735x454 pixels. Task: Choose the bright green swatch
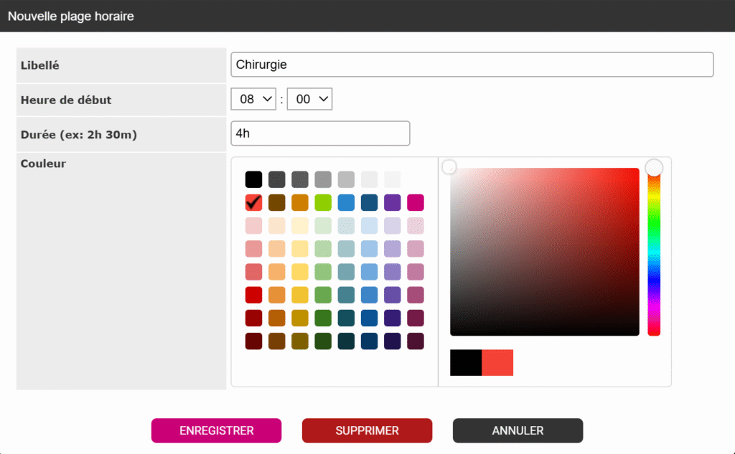pyautogui.click(x=323, y=203)
